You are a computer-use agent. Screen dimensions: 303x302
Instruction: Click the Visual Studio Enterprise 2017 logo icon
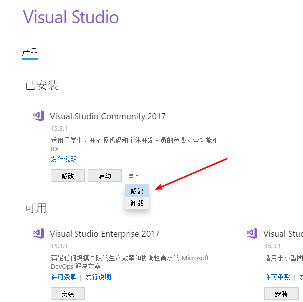38,233
